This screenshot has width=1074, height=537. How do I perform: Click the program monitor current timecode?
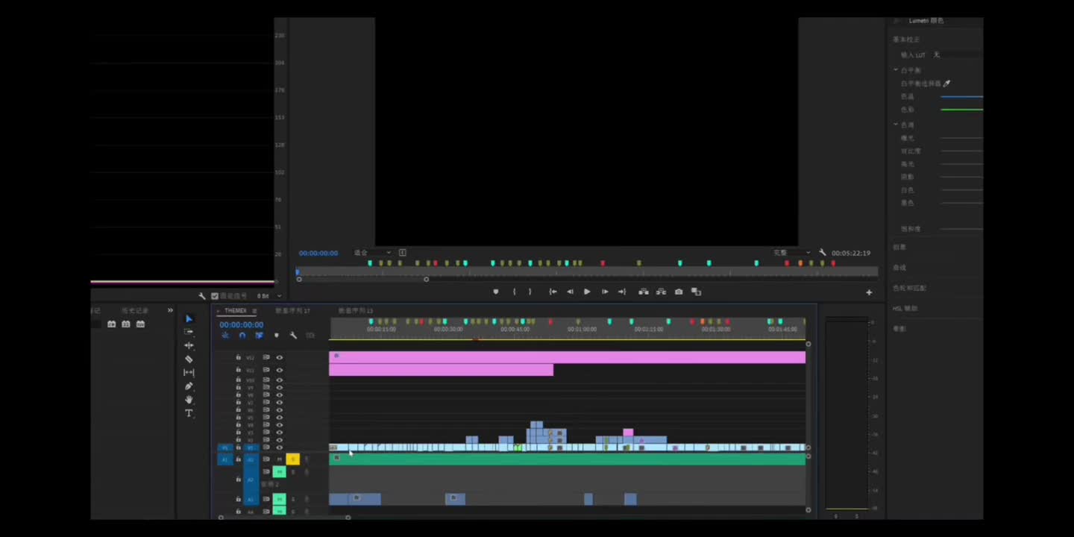(x=318, y=254)
